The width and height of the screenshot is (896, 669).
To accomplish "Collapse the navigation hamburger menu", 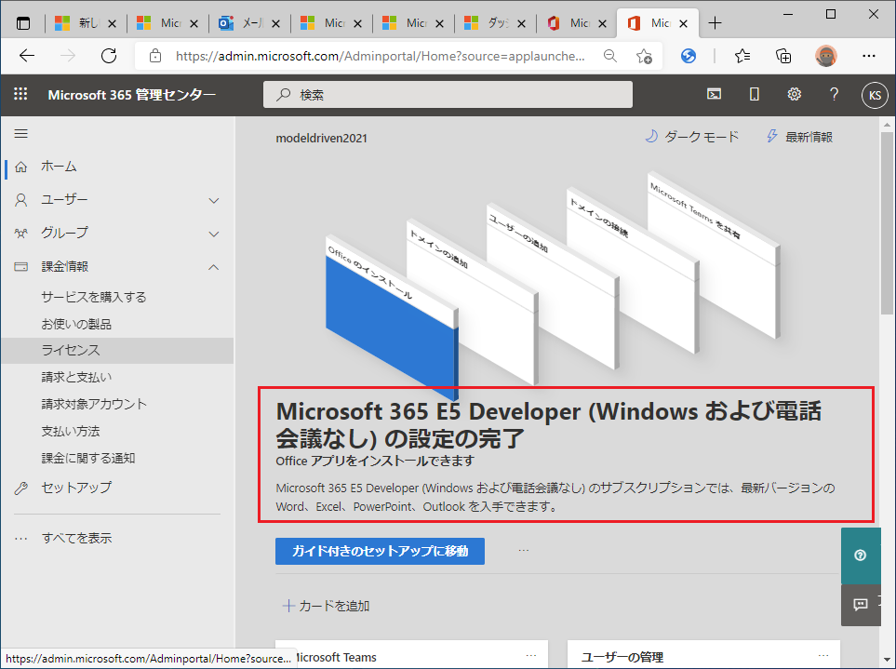I will point(21,134).
